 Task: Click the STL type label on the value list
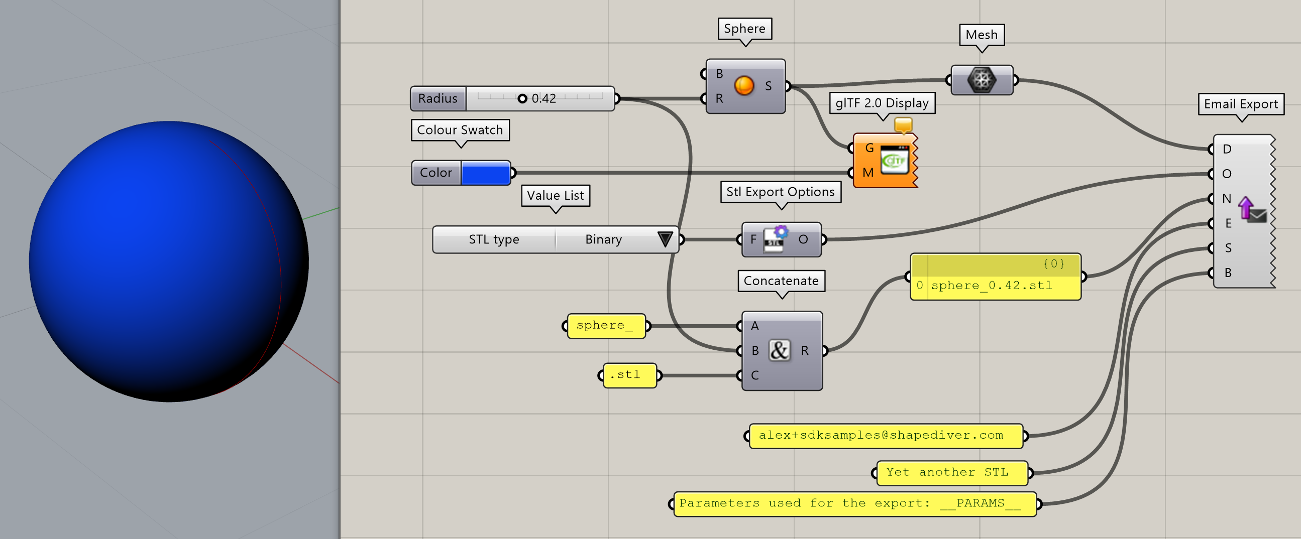tap(493, 239)
